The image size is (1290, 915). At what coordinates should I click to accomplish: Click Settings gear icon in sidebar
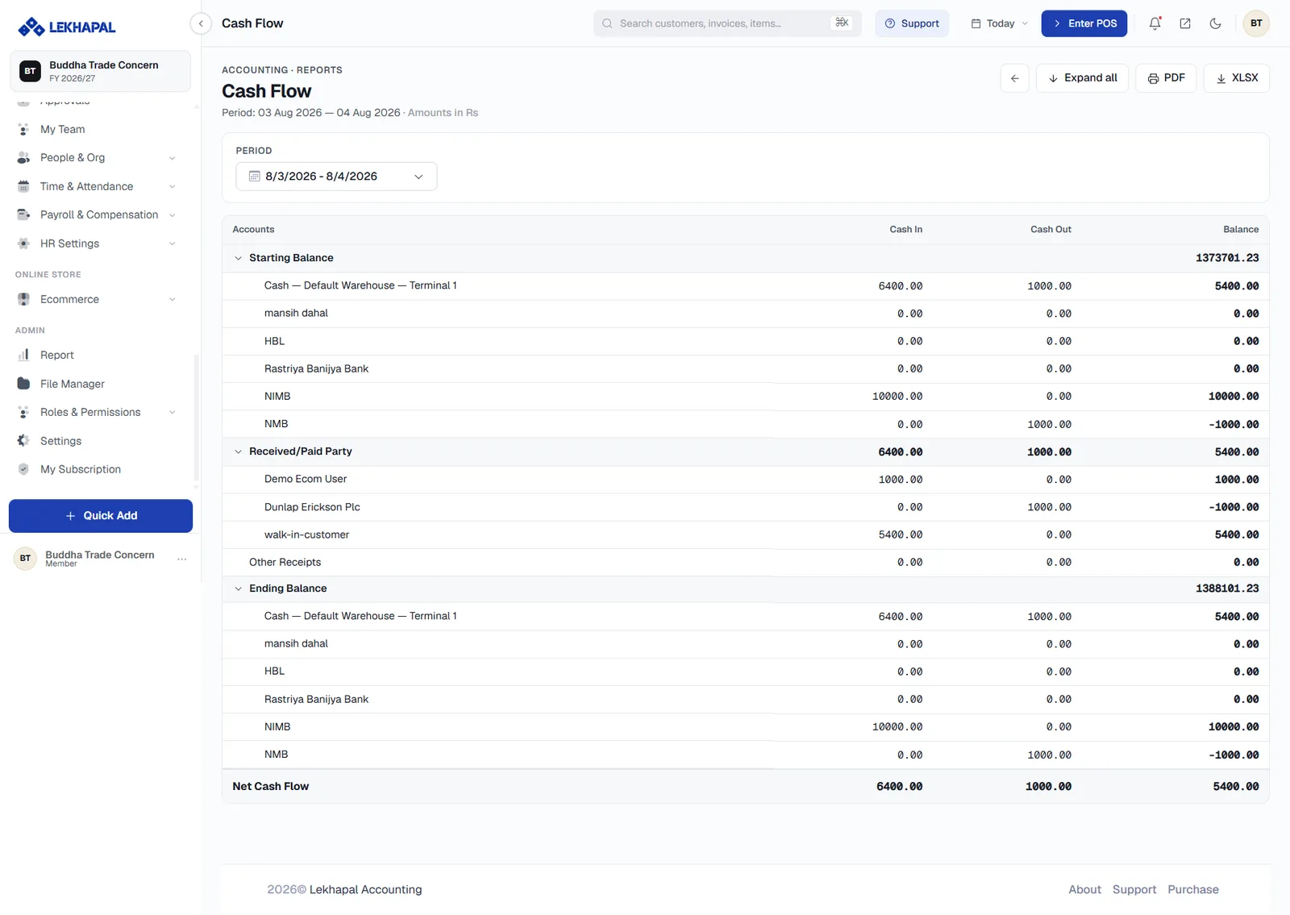tap(23, 441)
